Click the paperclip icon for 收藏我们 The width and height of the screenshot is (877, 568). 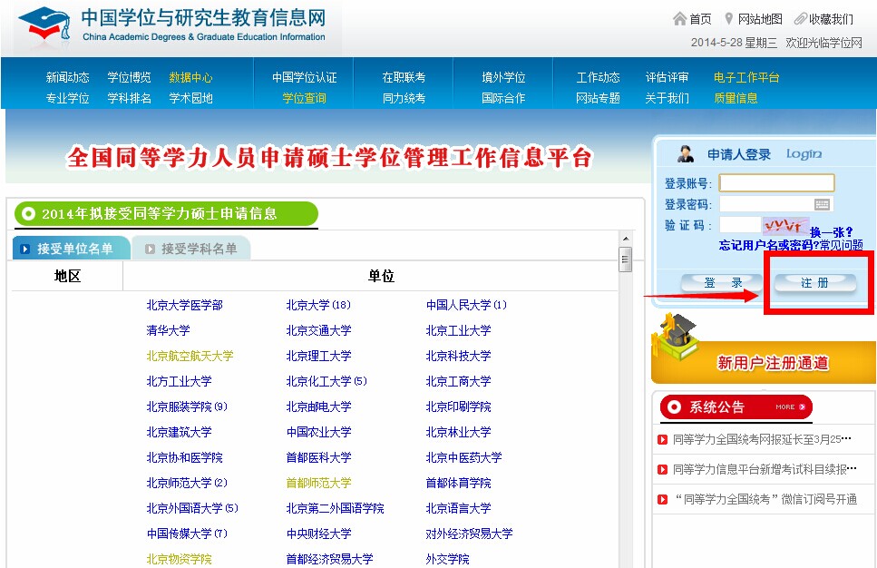pyautogui.click(x=800, y=19)
